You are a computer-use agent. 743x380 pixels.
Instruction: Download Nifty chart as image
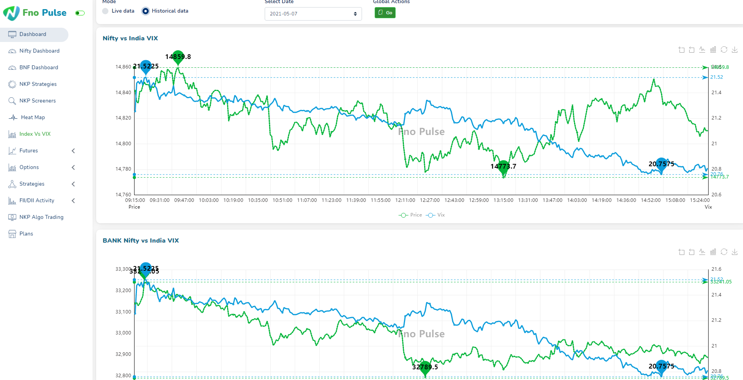point(735,49)
